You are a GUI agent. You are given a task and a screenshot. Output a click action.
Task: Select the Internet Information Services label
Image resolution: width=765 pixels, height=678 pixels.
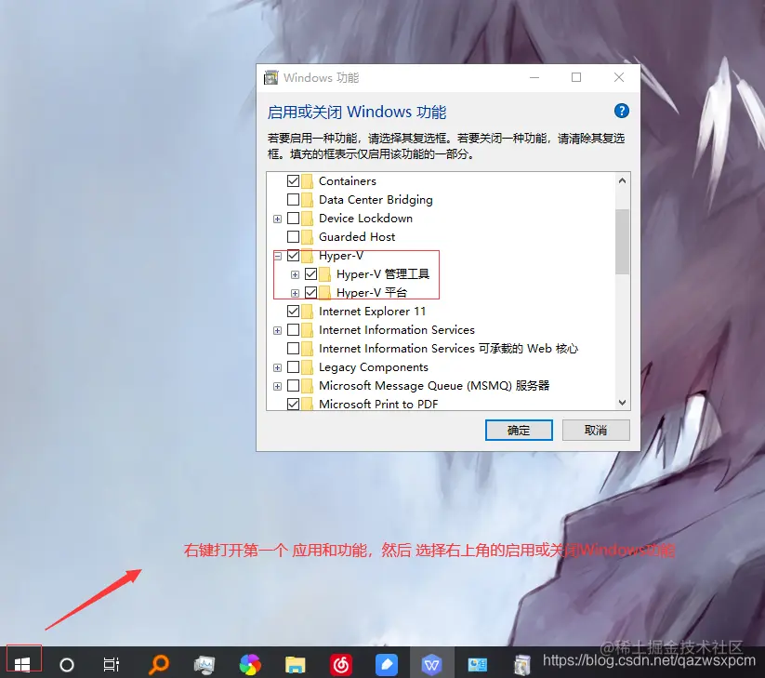pos(397,330)
